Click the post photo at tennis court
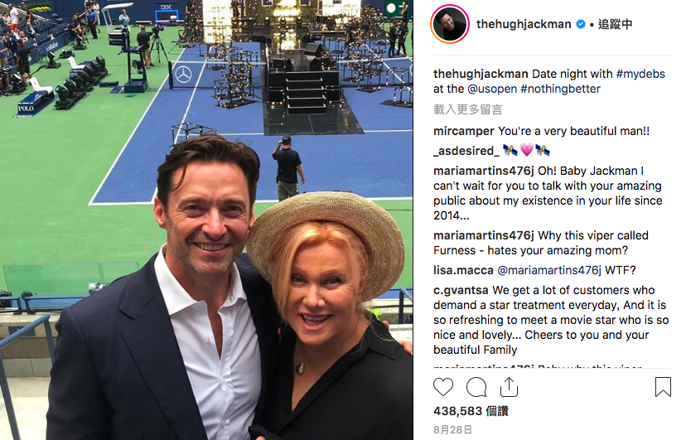This screenshot has width=686, height=440. tap(206, 220)
